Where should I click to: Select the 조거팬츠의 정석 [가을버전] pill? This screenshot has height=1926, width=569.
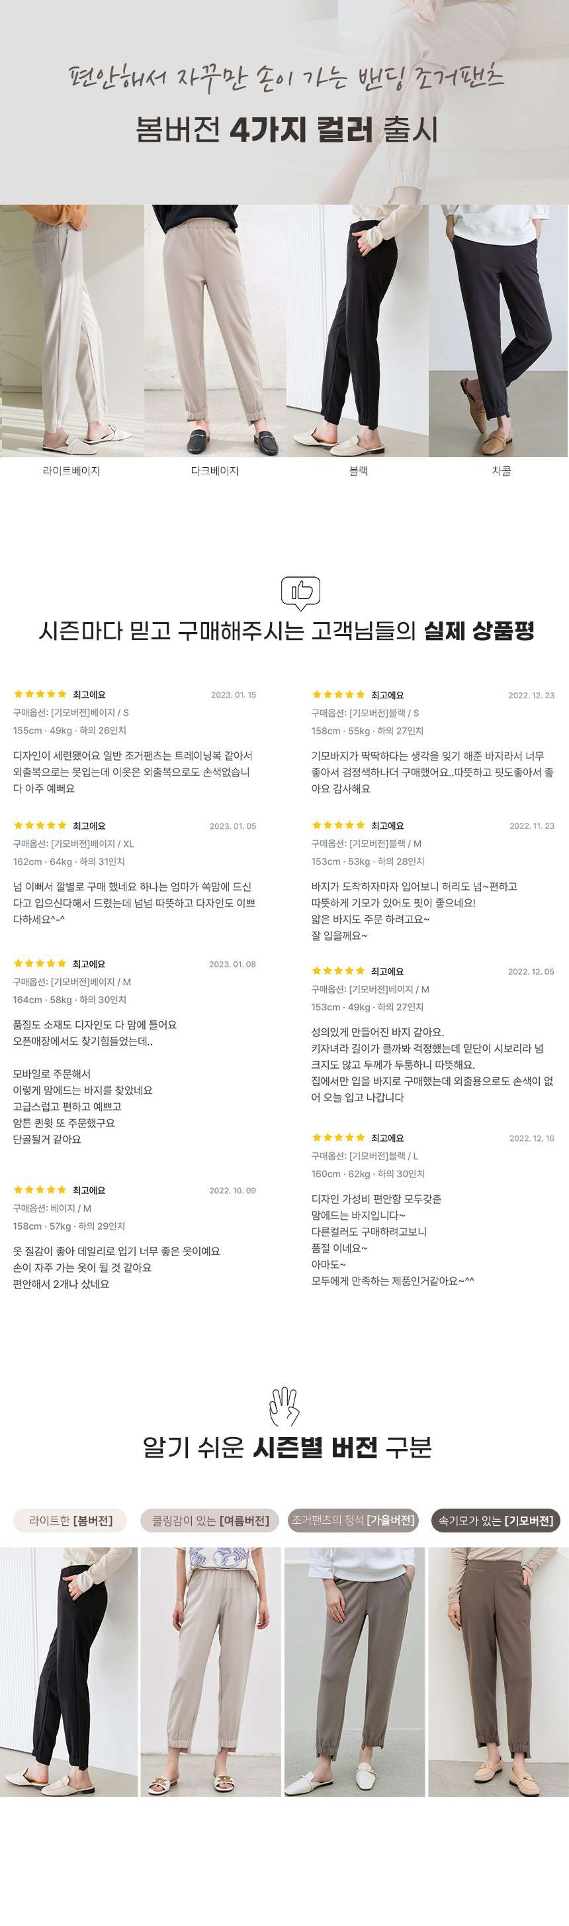coord(353,1520)
